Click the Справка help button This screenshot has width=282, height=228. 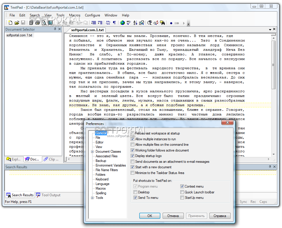pos(220,216)
